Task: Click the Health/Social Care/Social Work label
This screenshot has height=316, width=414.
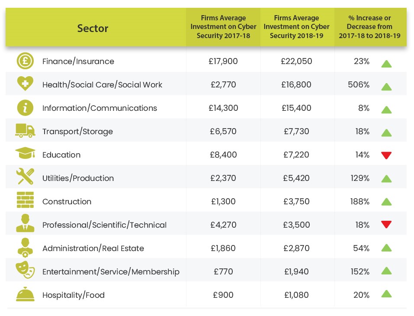Action: pos(102,85)
